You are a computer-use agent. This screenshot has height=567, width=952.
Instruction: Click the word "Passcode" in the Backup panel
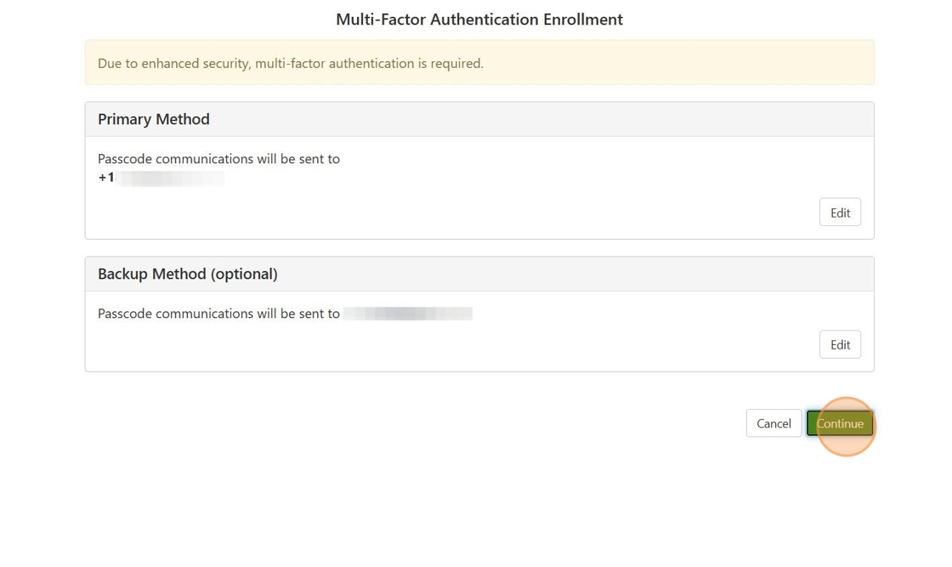coord(125,314)
